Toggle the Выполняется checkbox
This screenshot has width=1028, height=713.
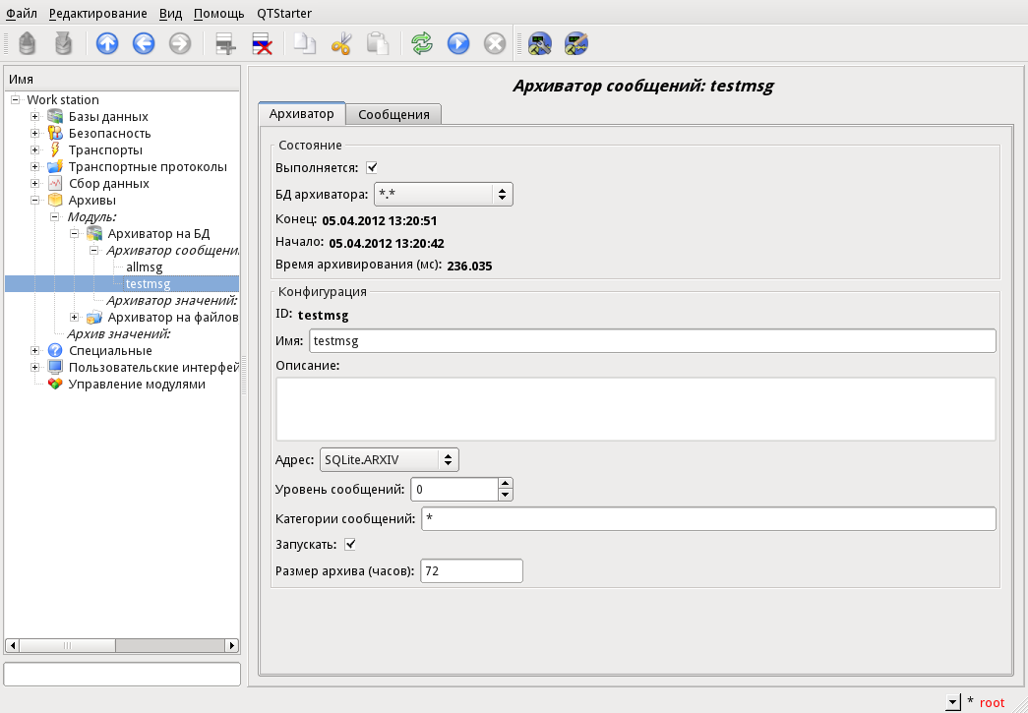tap(372, 167)
